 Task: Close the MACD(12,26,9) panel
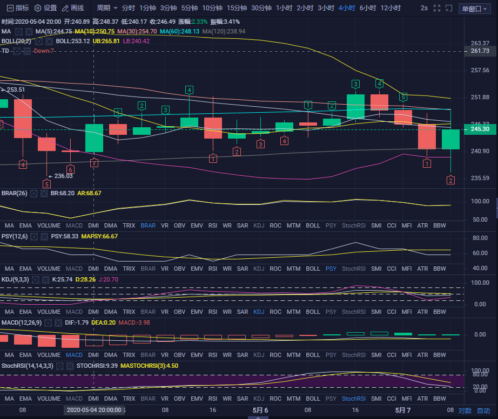[58, 322]
